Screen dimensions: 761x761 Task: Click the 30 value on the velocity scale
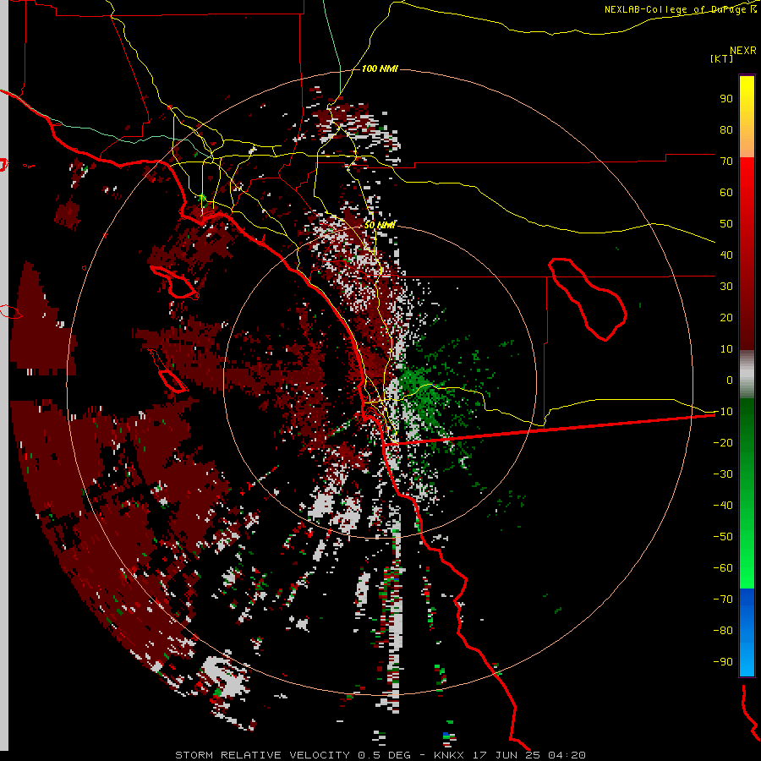[726, 287]
